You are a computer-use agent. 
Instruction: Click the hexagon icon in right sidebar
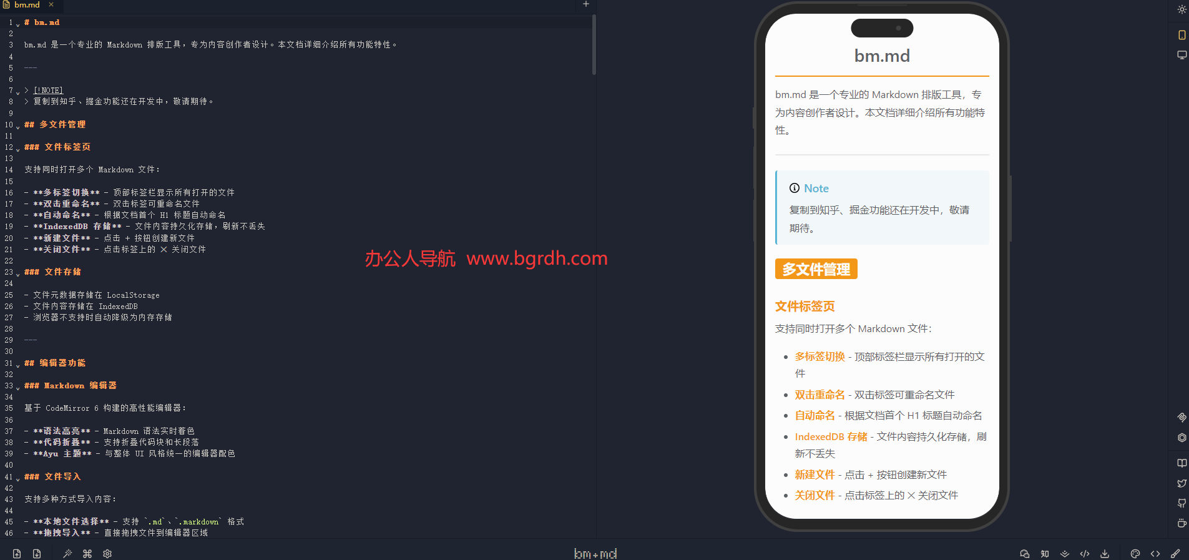[1182, 438]
